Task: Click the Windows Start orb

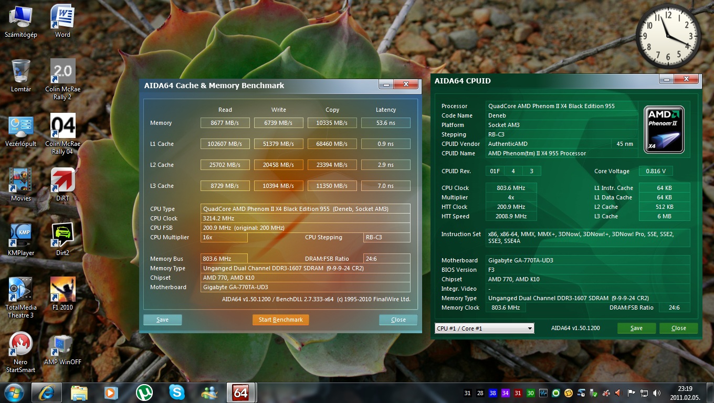Action: pos(13,393)
